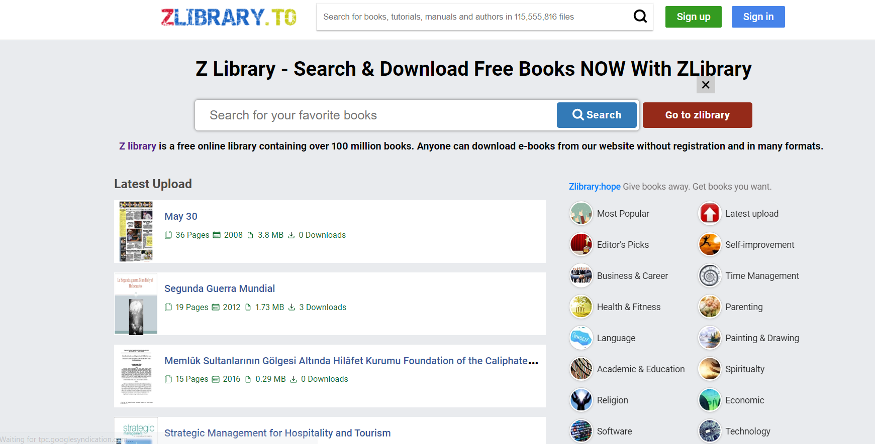Click '0.29 MB' under the Memlûk book
Image resolution: width=875 pixels, height=444 pixels.
[270, 379]
